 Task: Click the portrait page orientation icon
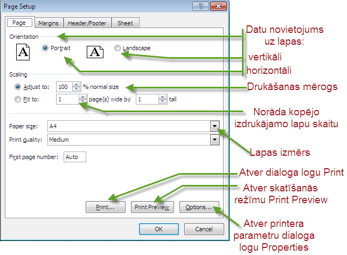[x=23, y=52]
